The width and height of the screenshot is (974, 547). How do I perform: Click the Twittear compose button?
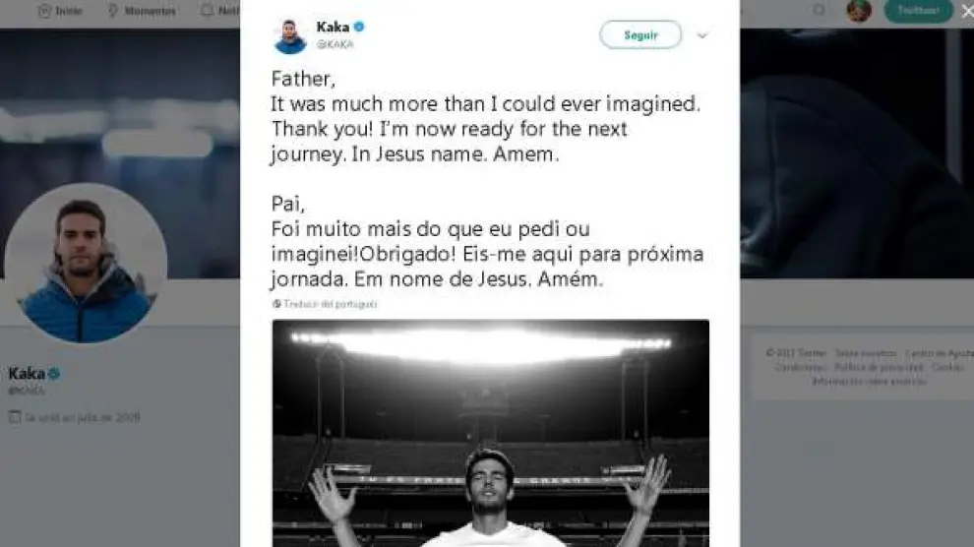[x=918, y=11]
